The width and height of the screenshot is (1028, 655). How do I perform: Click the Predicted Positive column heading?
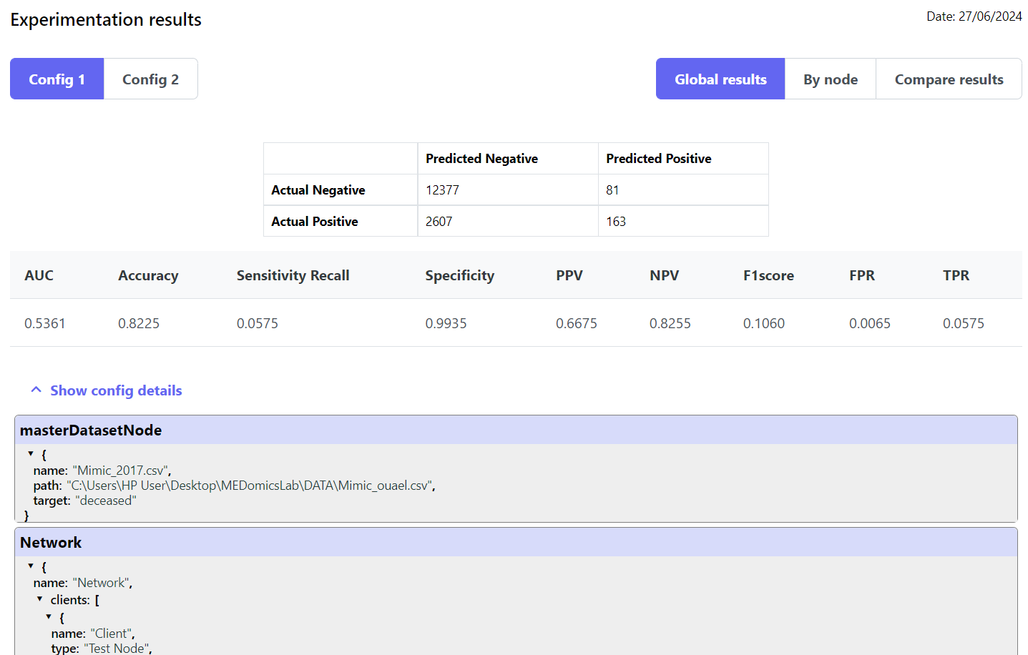point(658,159)
